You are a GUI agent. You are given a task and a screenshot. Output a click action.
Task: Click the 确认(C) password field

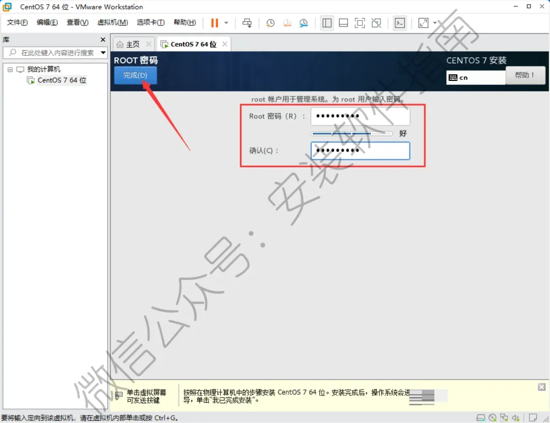point(360,150)
